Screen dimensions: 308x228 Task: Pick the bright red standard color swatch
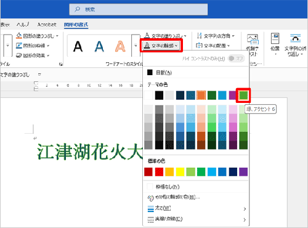tap(159, 172)
